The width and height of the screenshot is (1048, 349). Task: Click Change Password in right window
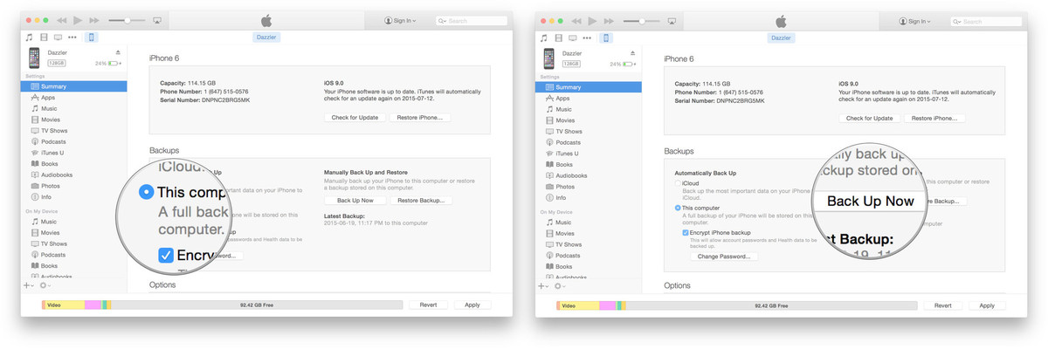coord(724,257)
